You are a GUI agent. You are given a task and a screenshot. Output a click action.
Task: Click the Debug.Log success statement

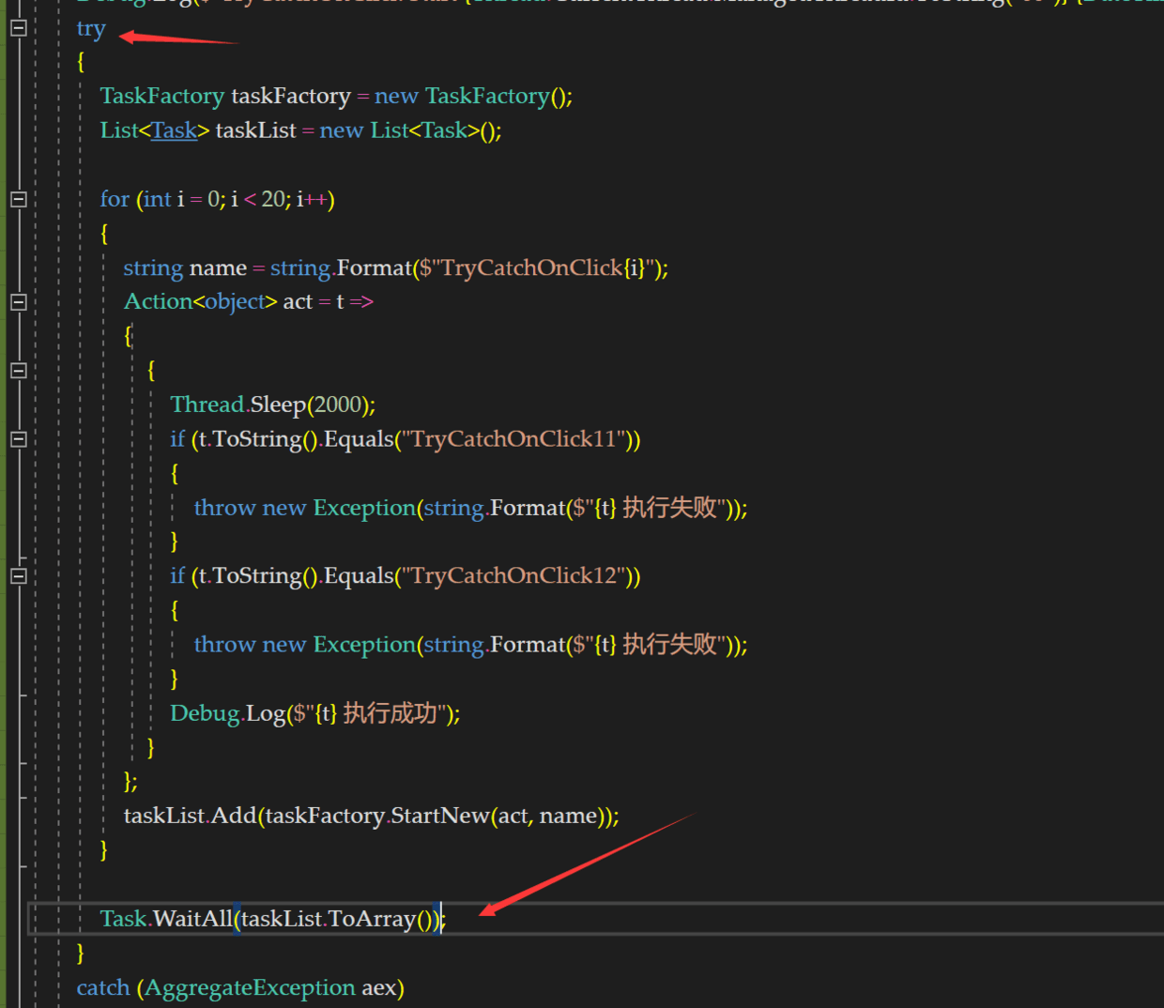point(314,713)
